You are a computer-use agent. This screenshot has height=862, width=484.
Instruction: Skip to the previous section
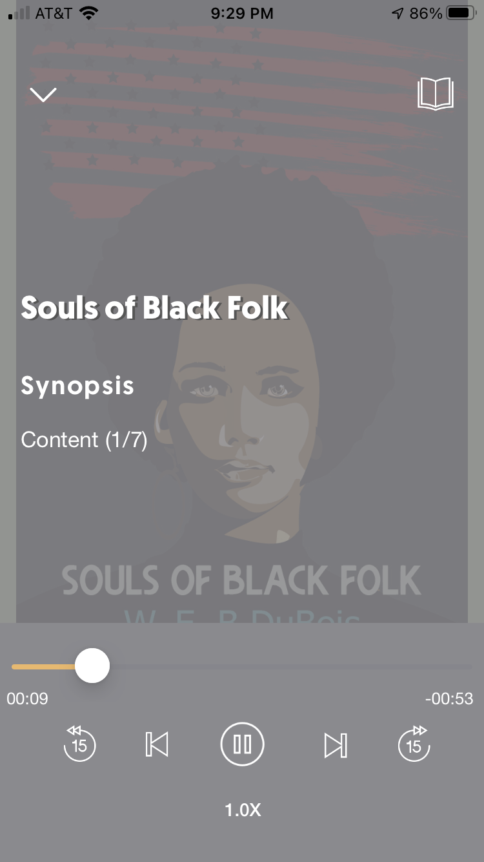157,744
